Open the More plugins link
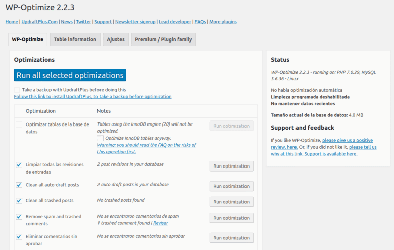394x250 pixels. click(x=223, y=22)
